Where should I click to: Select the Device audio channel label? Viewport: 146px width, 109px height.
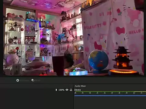(78, 90)
